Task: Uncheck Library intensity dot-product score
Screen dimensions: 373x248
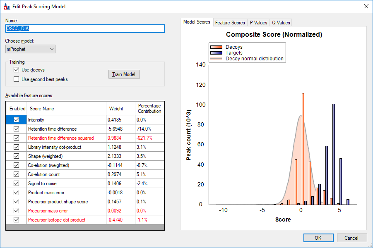Action: pyautogui.click(x=17, y=147)
